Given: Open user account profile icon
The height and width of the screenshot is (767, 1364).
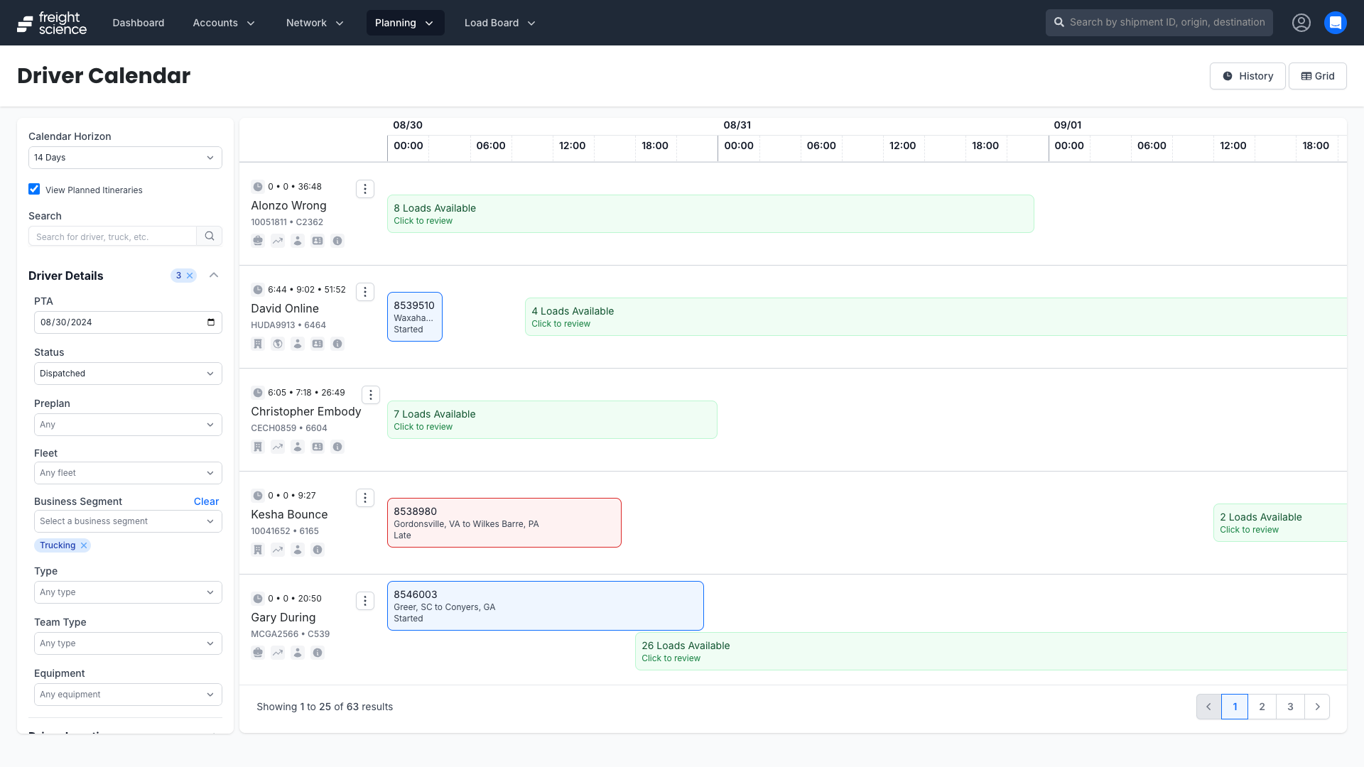Looking at the screenshot, I should tap(1301, 23).
